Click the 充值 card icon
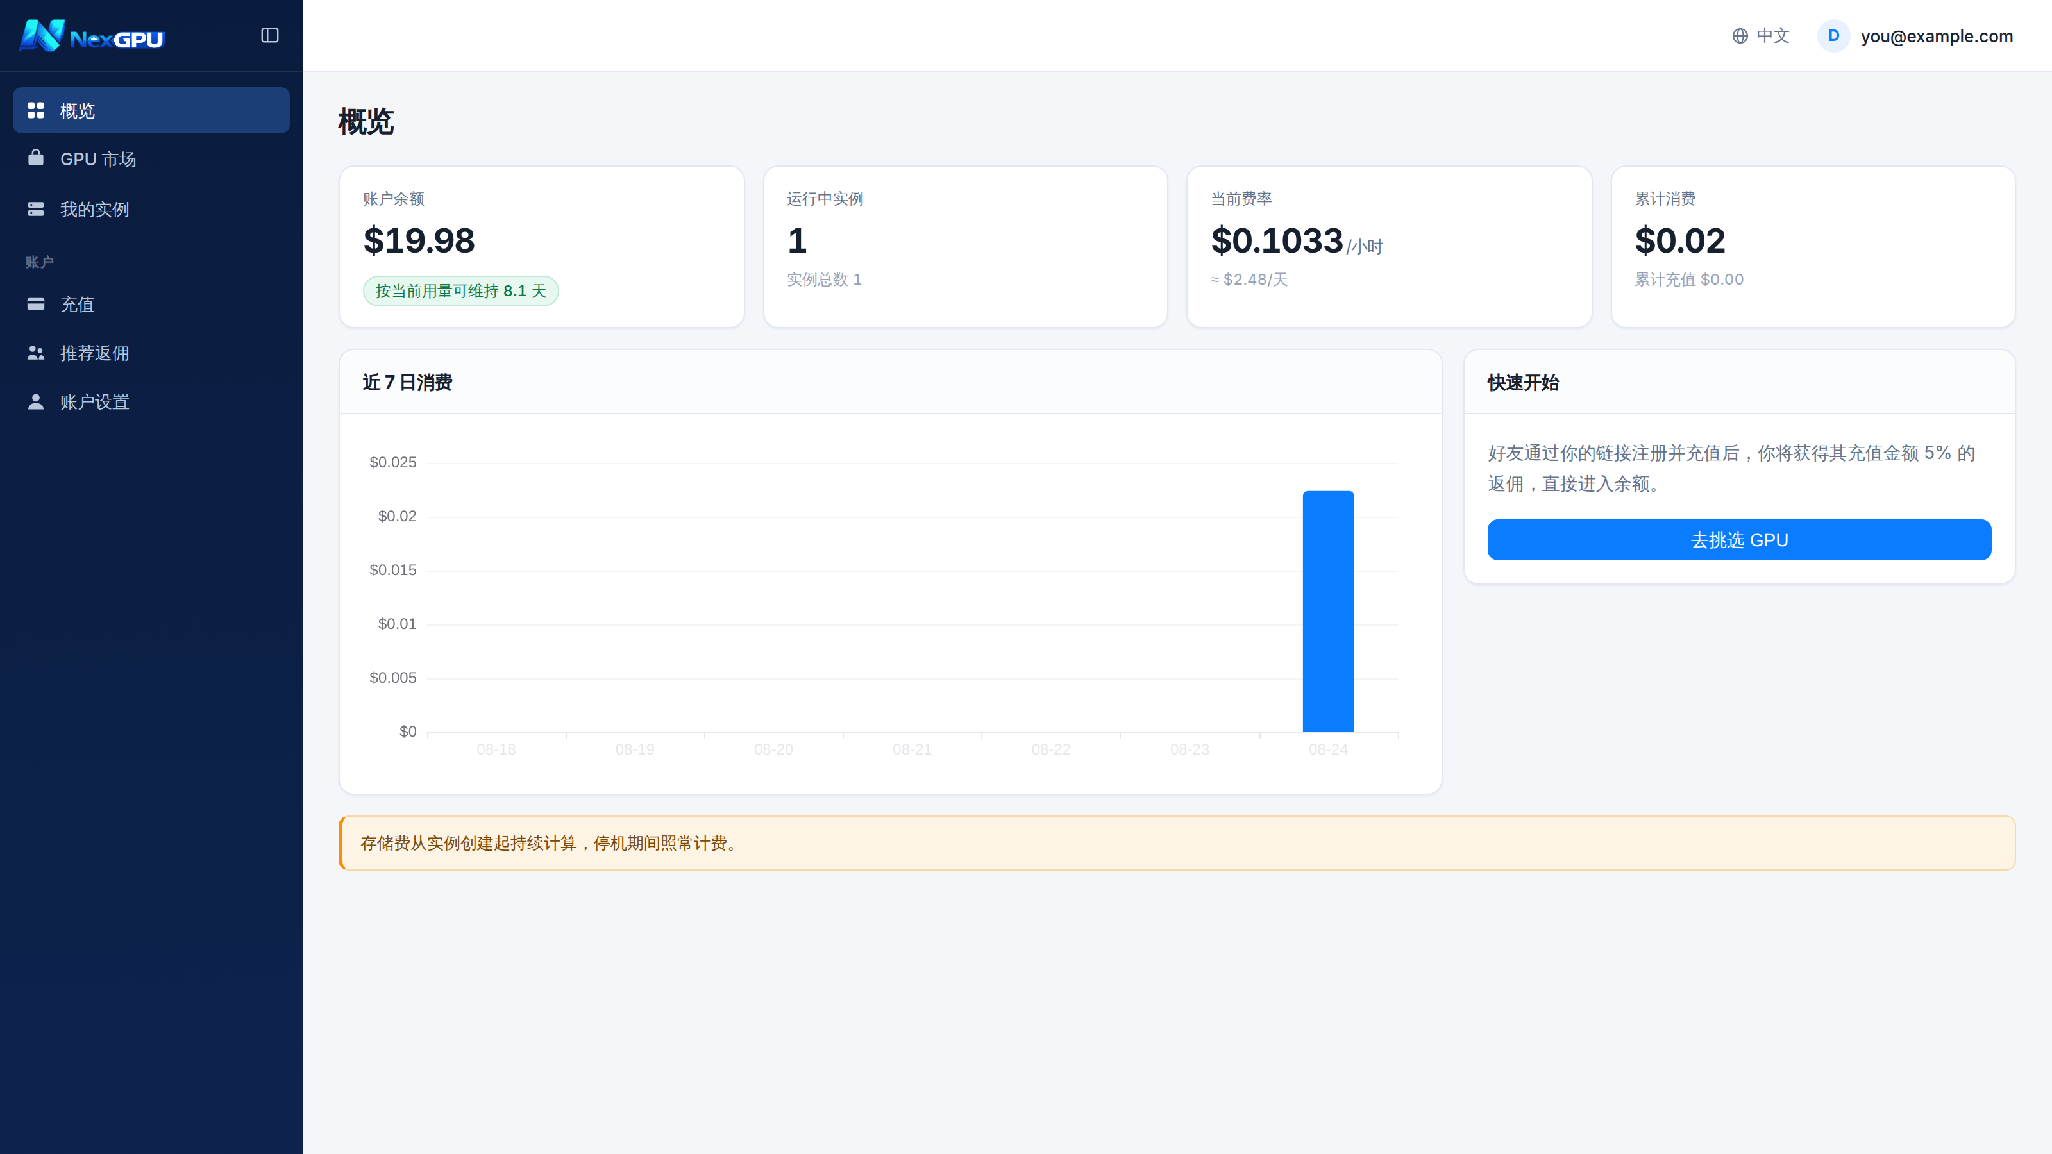2052x1154 pixels. click(x=36, y=303)
